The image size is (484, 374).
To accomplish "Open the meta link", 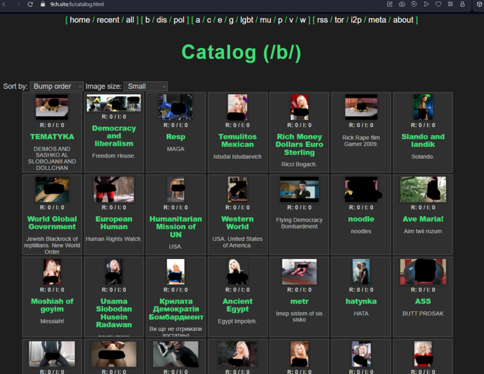I will pyautogui.click(x=377, y=20).
